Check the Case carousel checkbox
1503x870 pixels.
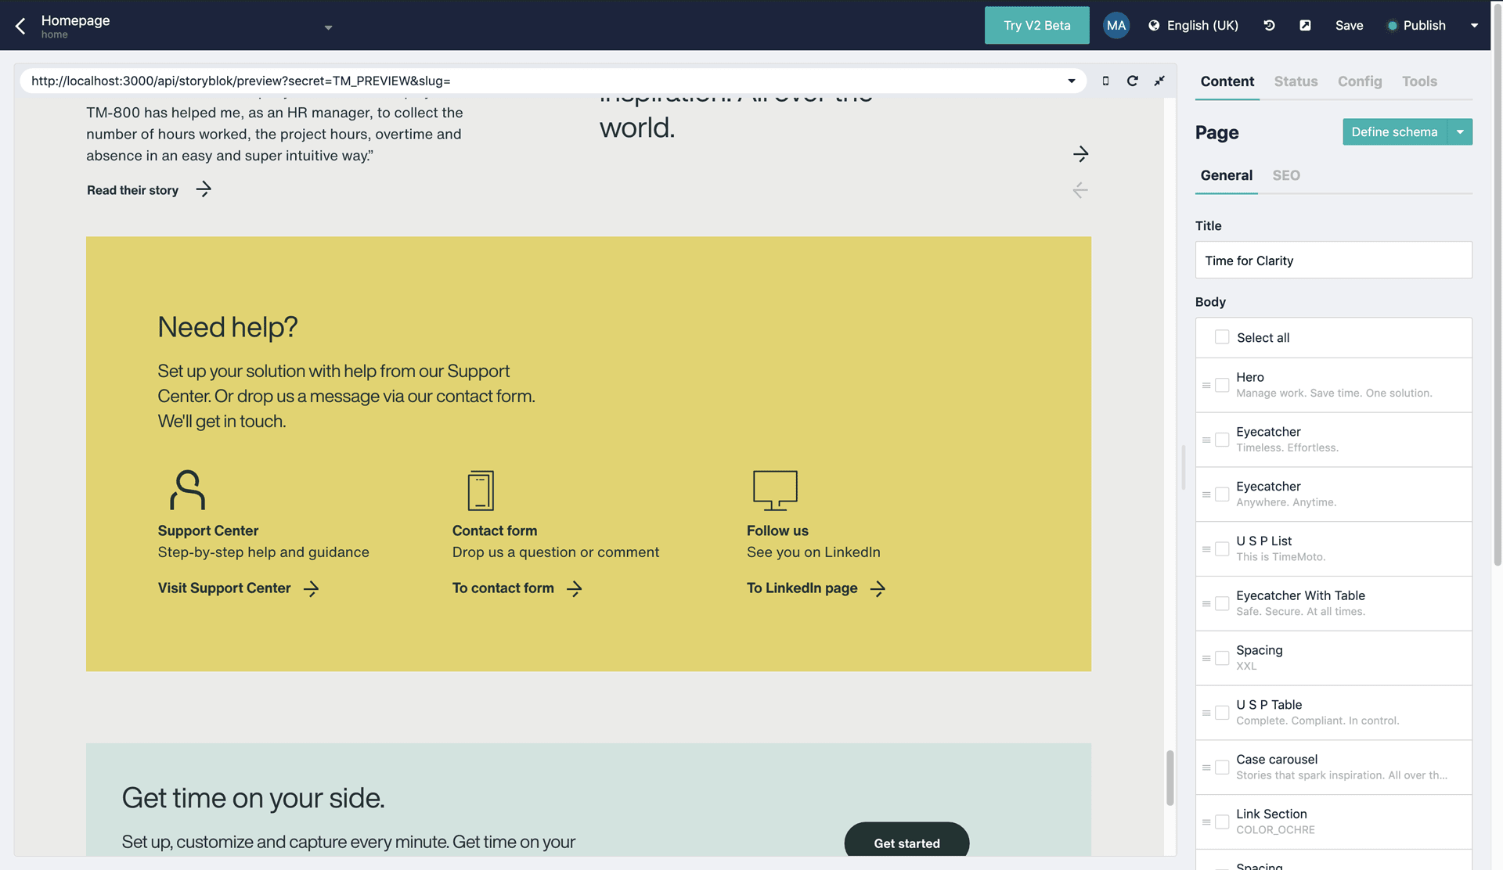tap(1221, 768)
